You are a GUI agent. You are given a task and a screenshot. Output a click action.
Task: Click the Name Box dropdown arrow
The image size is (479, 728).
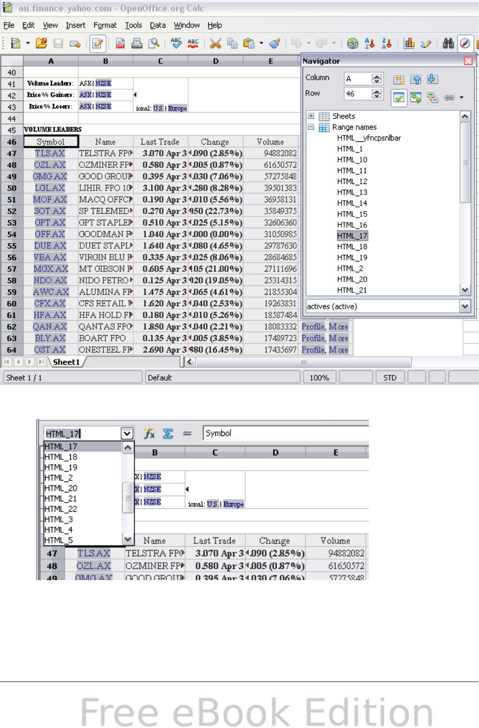point(127,433)
